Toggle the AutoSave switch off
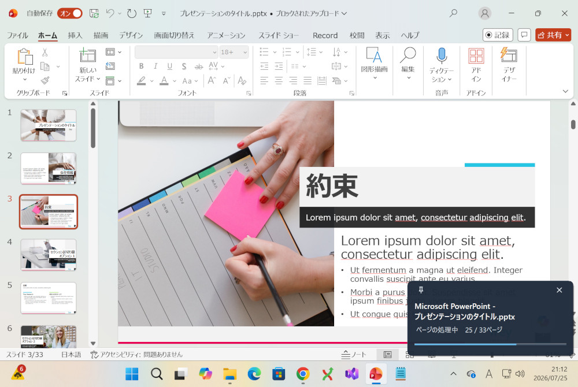This screenshot has height=387, width=578. [x=70, y=13]
